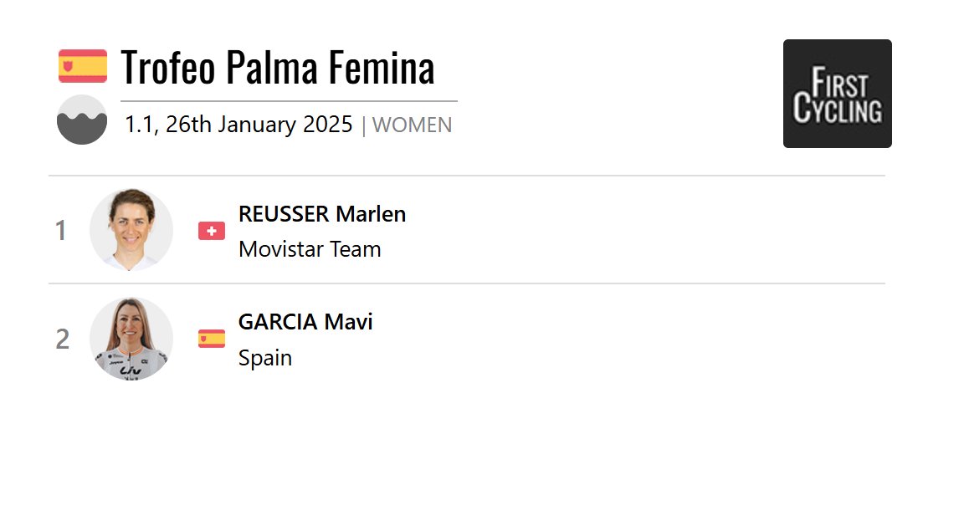964x531 pixels.
Task: Open Mavi Garcia's rider photo
Action: (131, 338)
